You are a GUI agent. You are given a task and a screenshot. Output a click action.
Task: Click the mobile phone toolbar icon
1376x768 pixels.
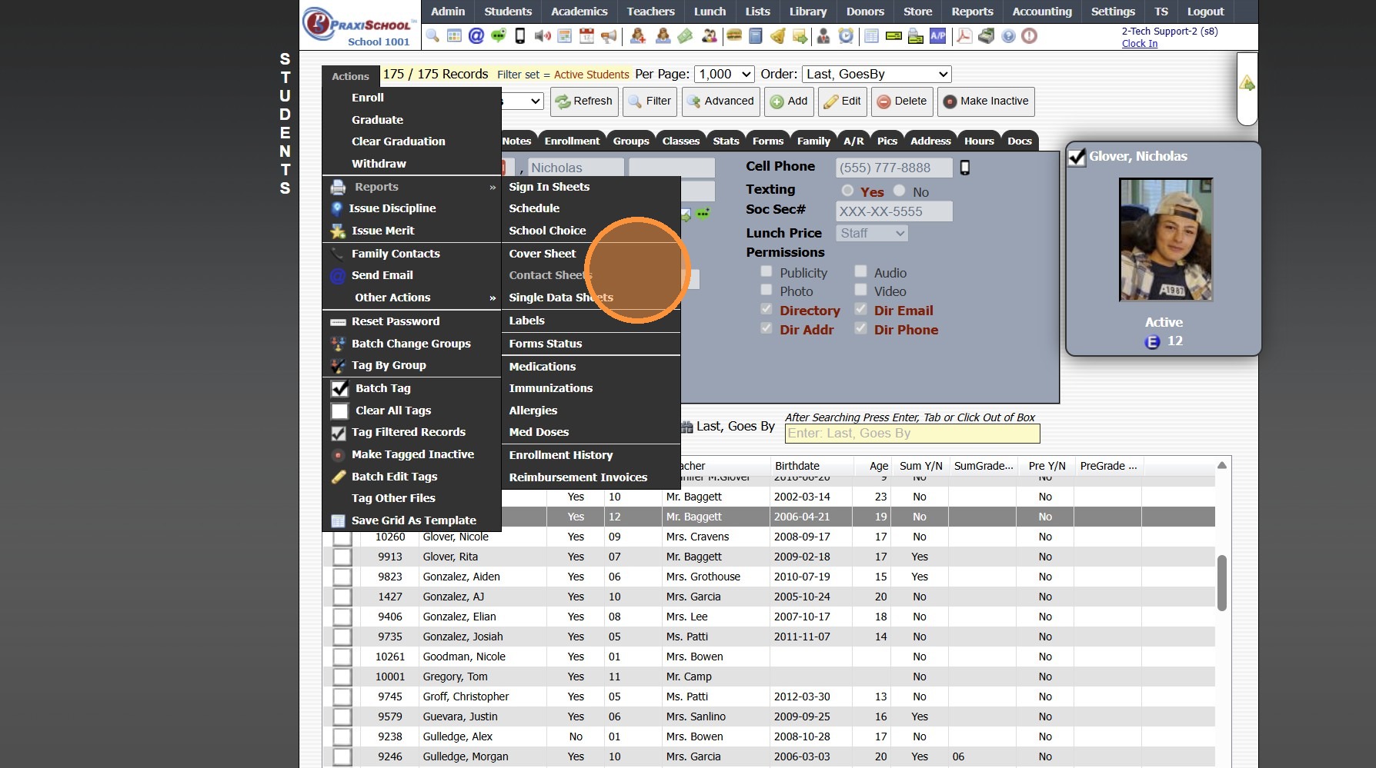pos(520,36)
